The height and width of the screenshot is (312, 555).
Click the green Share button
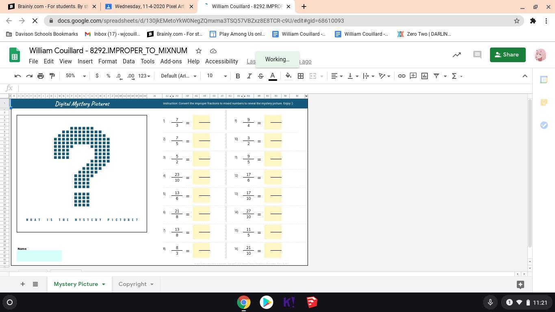coord(507,55)
